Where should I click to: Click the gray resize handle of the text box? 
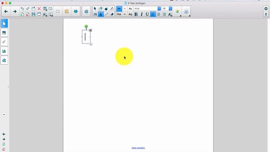pyautogui.click(x=91, y=44)
